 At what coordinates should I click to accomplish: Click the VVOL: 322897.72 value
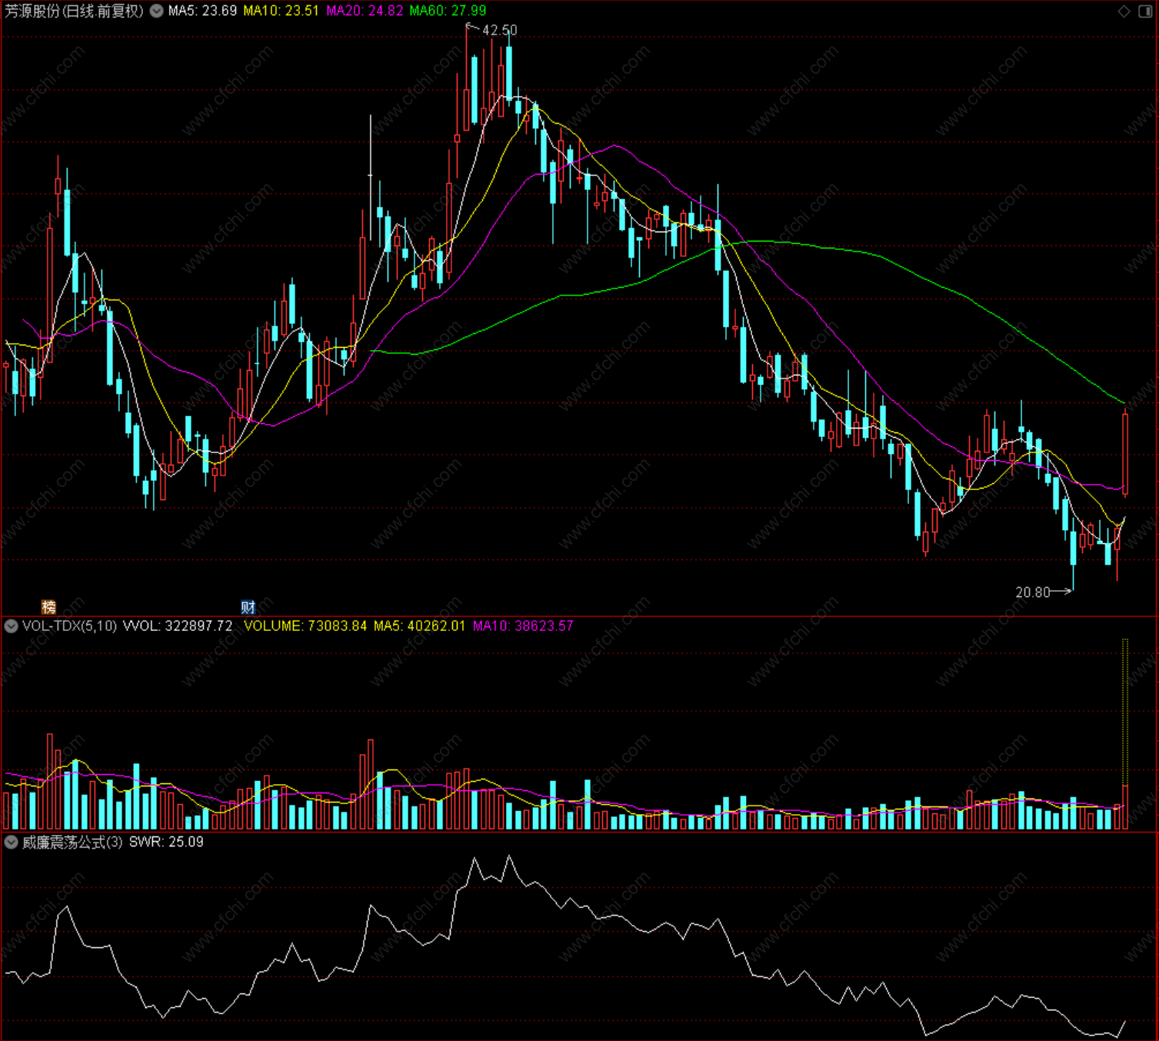[x=178, y=626]
